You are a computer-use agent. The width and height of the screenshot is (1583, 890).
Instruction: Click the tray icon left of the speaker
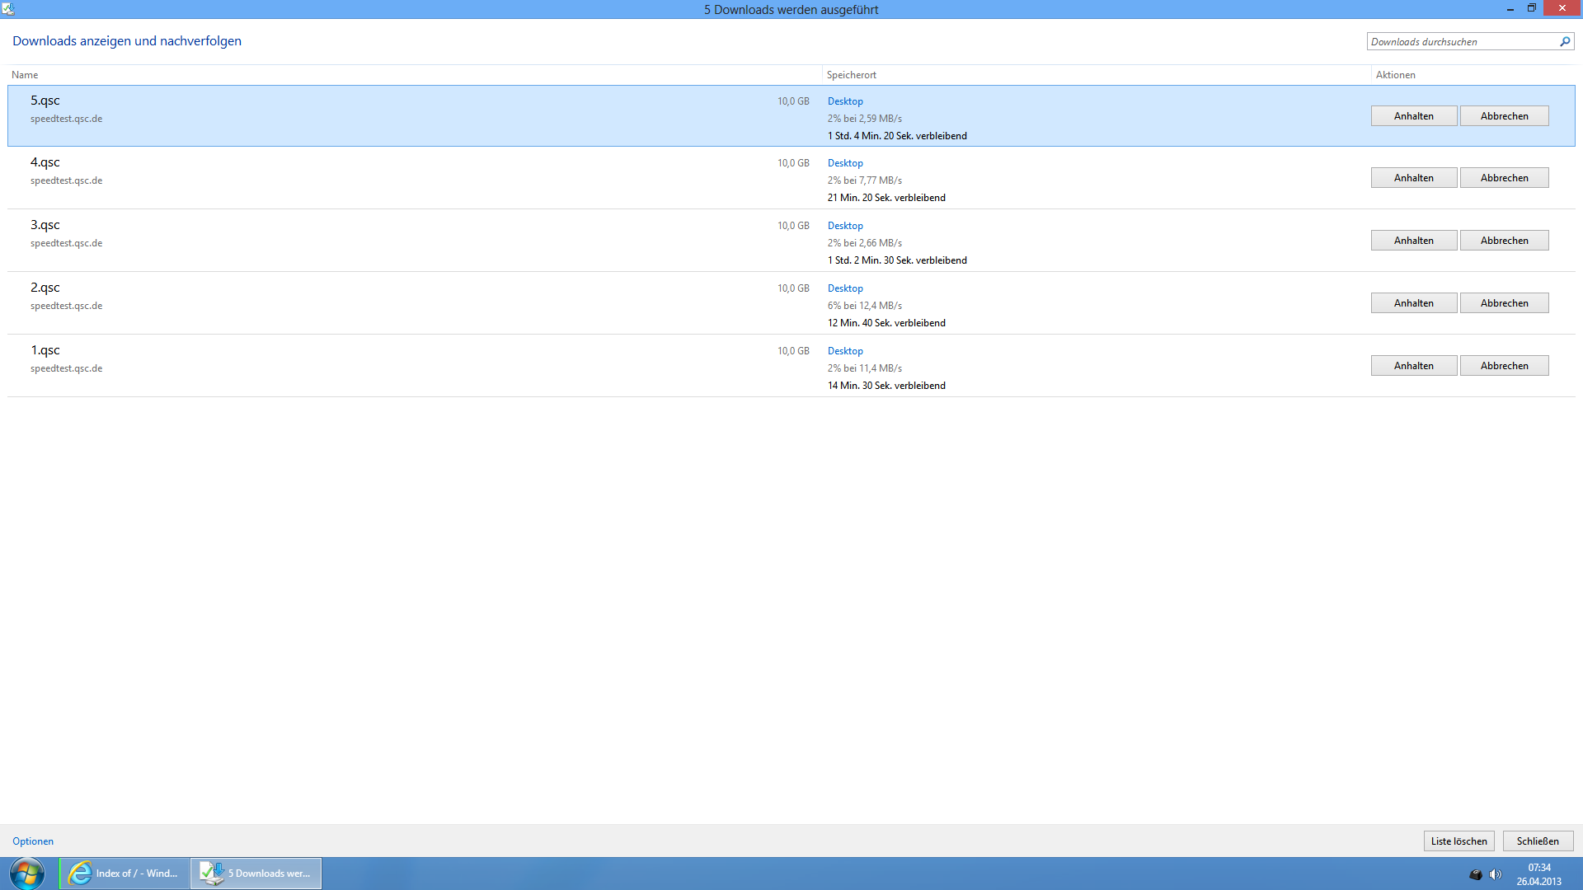[1476, 874]
